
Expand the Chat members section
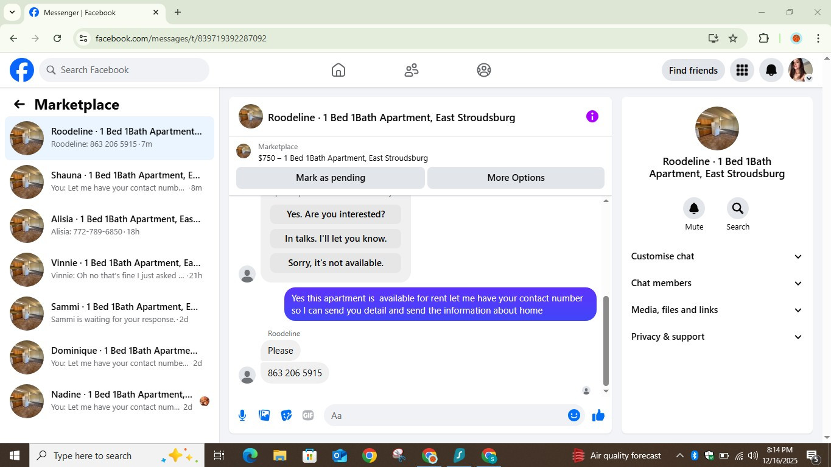coord(717,283)
